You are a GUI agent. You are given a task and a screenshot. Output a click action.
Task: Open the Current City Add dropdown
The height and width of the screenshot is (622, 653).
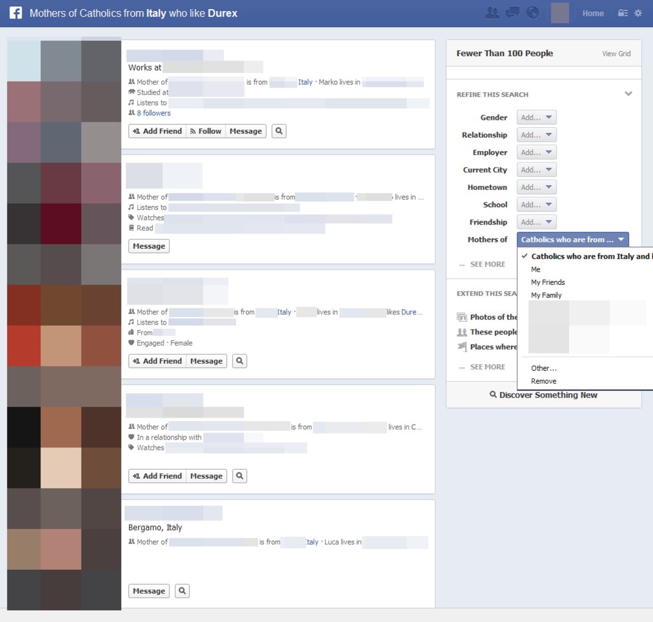[536, 169]
